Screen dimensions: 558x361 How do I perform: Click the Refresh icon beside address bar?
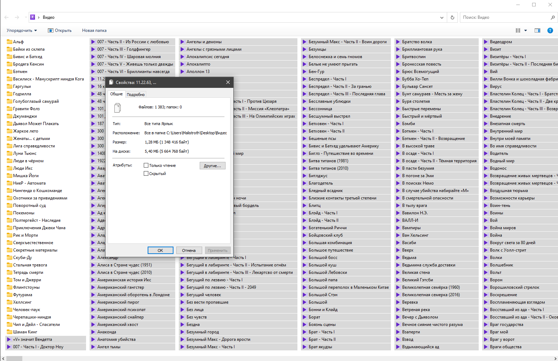tap(452, 17)
